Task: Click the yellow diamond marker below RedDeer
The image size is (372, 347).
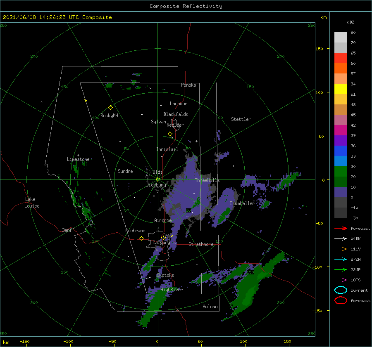Action: 170,134
